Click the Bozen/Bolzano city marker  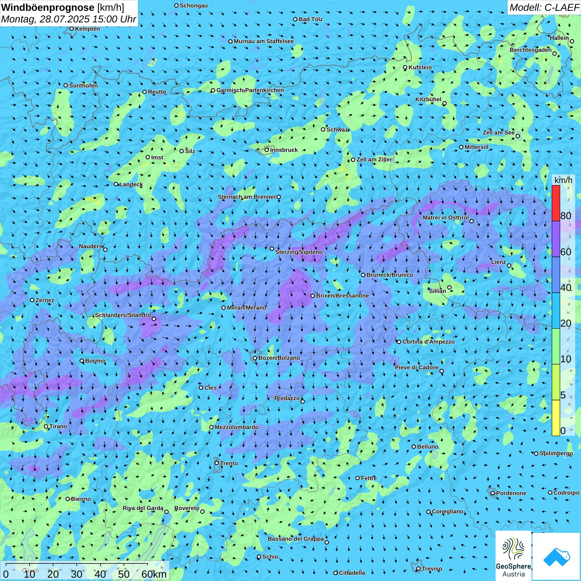click(255, 358)
